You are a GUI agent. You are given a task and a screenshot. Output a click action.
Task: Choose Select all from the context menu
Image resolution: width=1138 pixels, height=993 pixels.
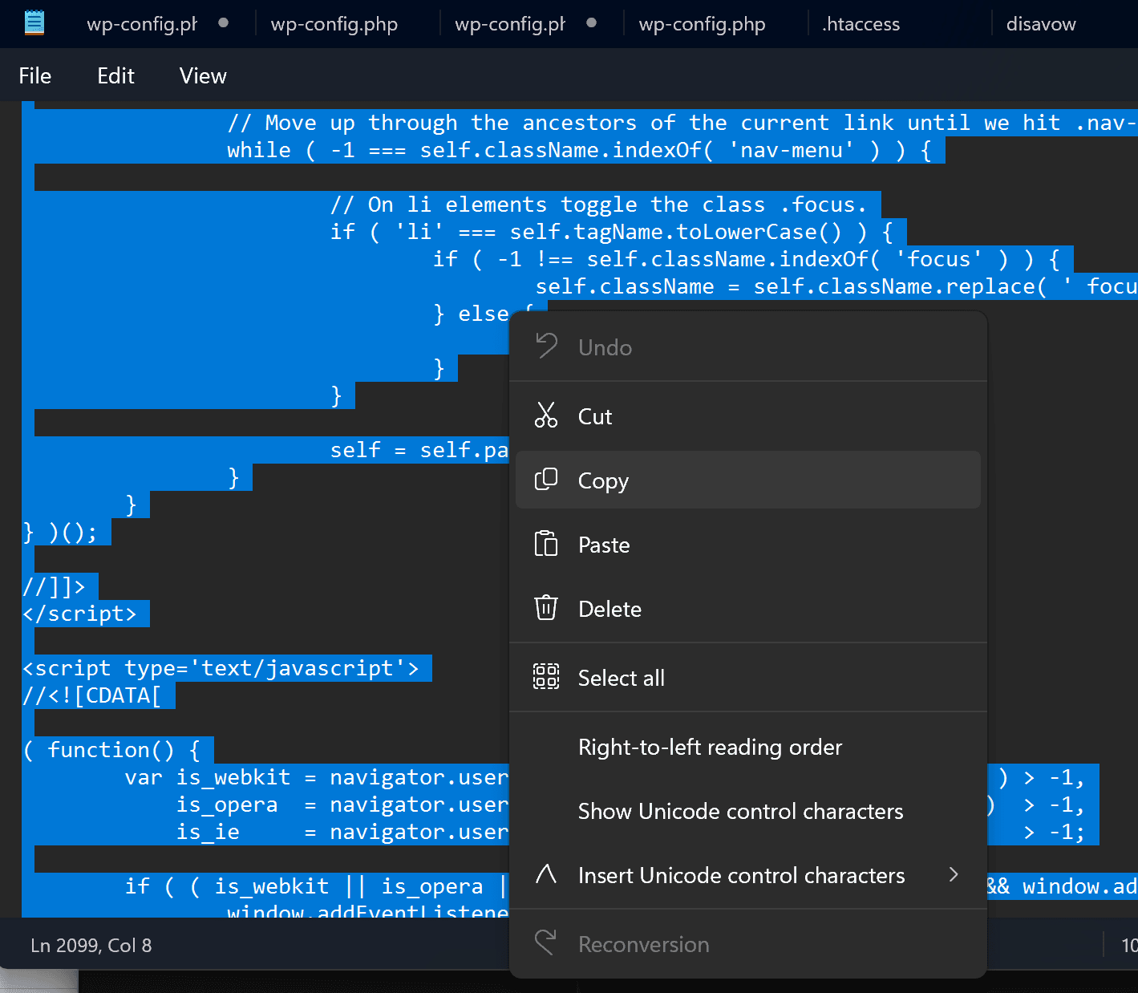pyautogui.click(x=747, y=677)
